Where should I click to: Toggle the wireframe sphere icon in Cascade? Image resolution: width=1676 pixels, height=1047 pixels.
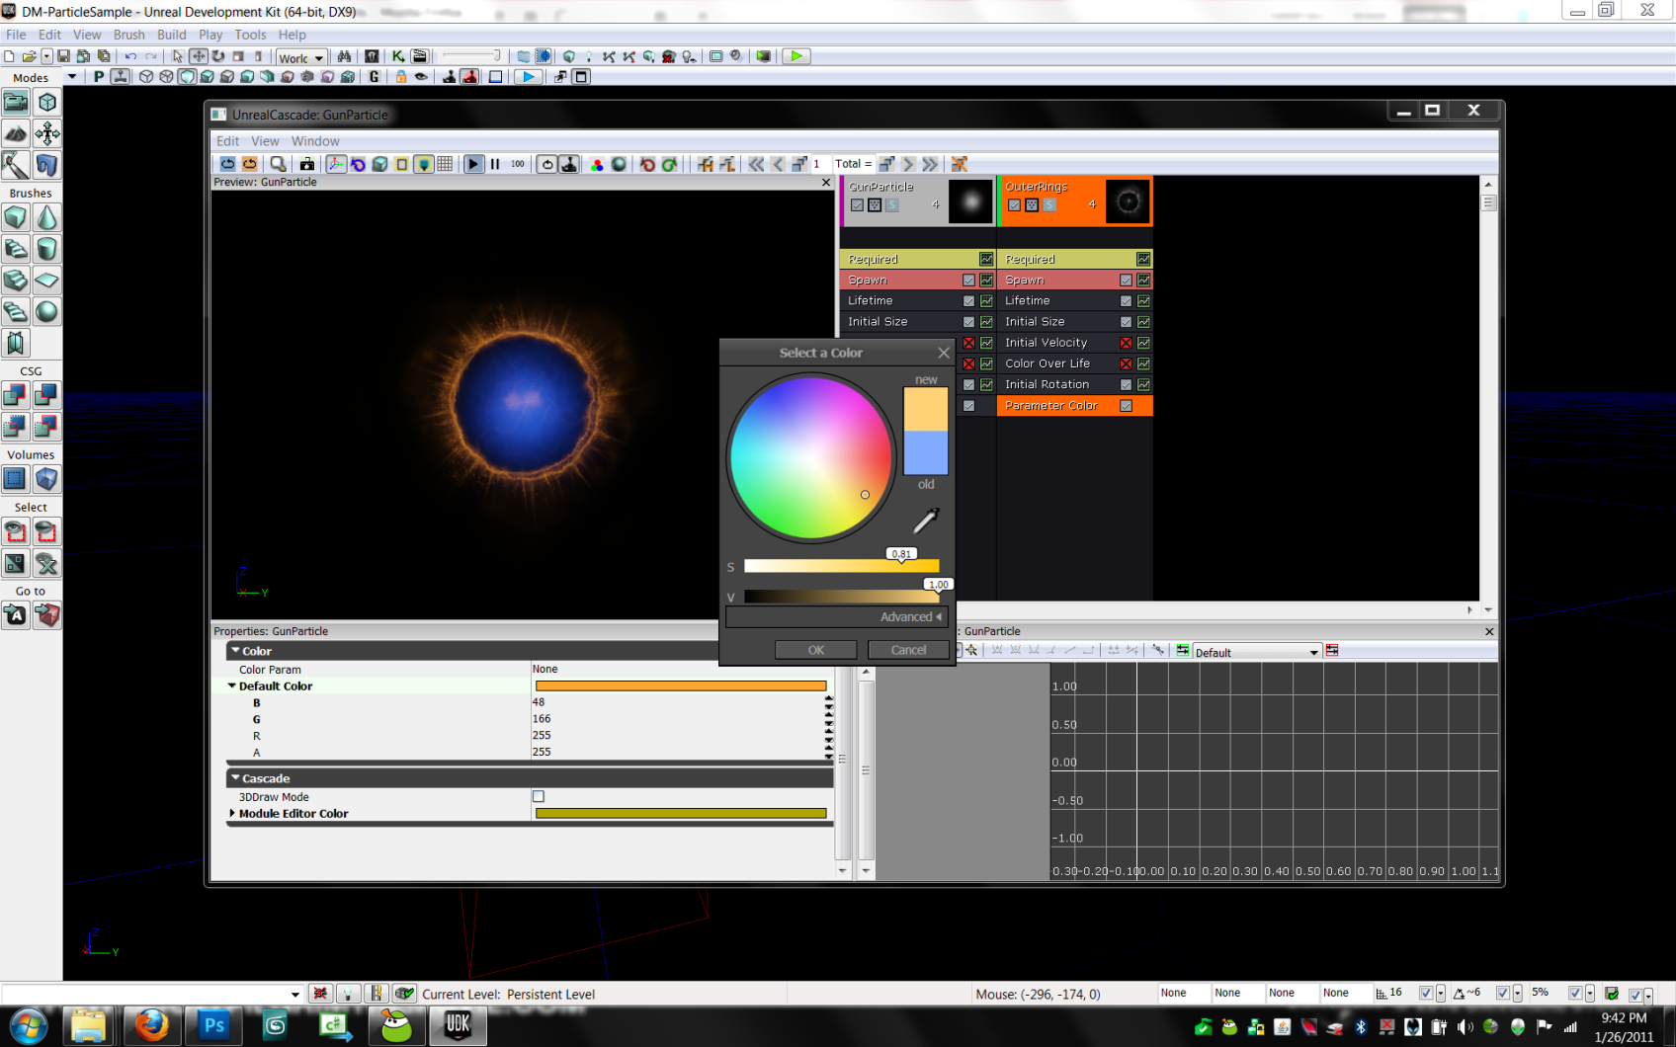click(x=619, y=164)
